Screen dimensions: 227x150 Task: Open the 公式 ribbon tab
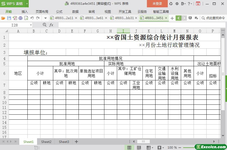click(59, 12)
